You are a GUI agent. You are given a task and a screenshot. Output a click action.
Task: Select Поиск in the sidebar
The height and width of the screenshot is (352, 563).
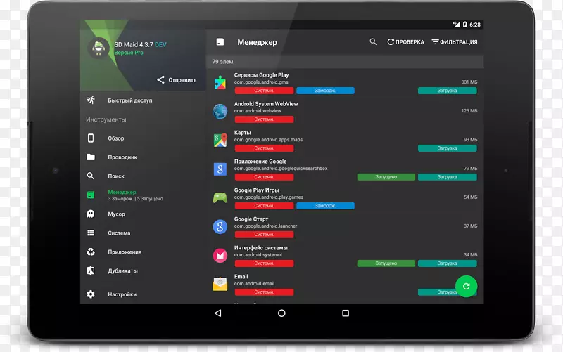tap(142, 176)
